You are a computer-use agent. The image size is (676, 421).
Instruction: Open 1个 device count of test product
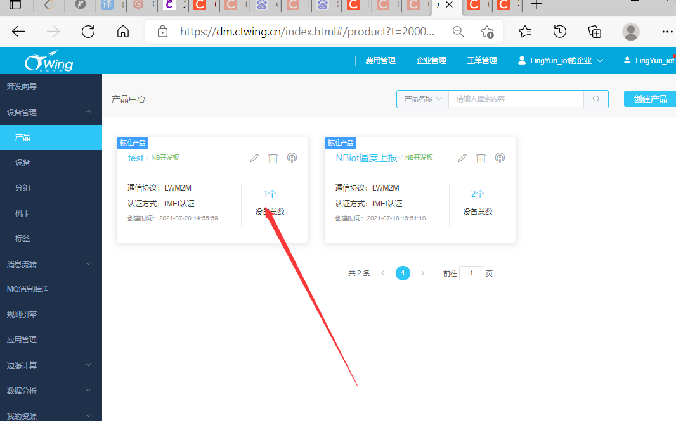click(270, 194)
